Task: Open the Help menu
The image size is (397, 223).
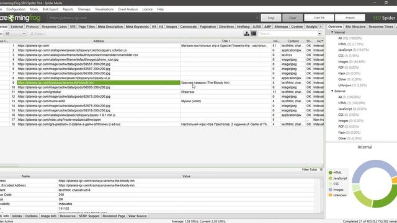Action: pos(160,9)
